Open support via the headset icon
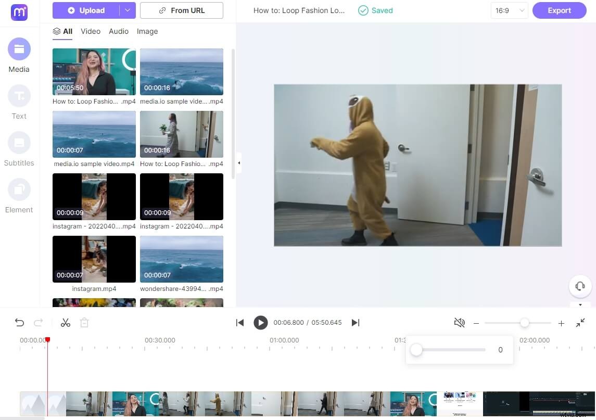 580,286
